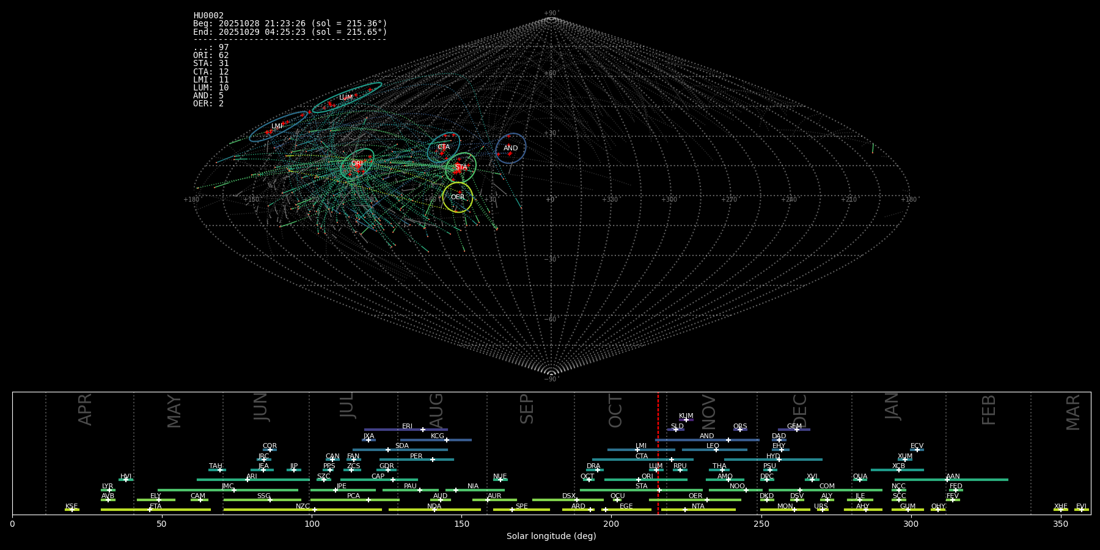This screenshot has width=1100, height=550.
Task: Click the XCB shower label in timeline
Action: [899, 466]
